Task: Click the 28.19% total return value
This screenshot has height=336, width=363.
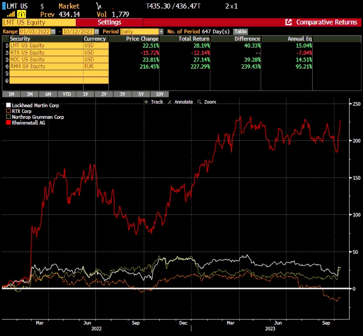Action: click(202, 46)
